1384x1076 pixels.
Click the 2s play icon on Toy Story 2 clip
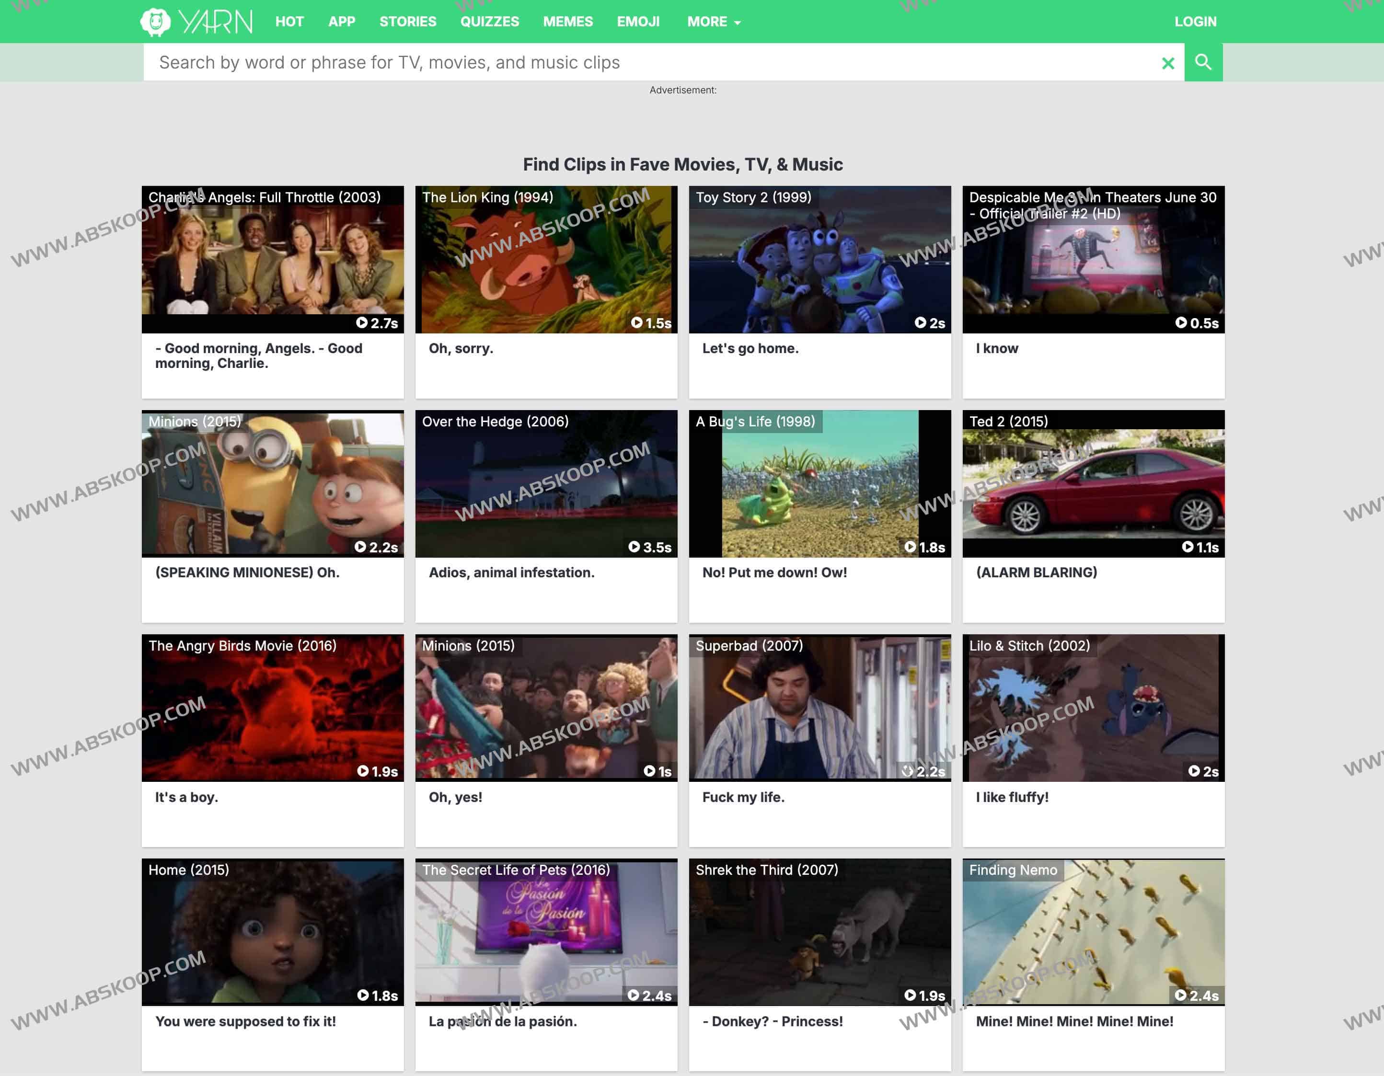point(920,322)
